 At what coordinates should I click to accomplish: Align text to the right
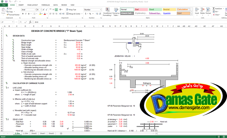pyautogui.click(x=56, y=14)
